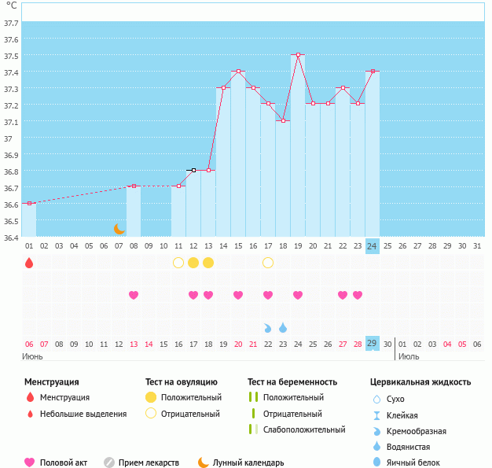
Task: Click the orange 'Лунный календарь' legend icon
Action: pos(204,462)
